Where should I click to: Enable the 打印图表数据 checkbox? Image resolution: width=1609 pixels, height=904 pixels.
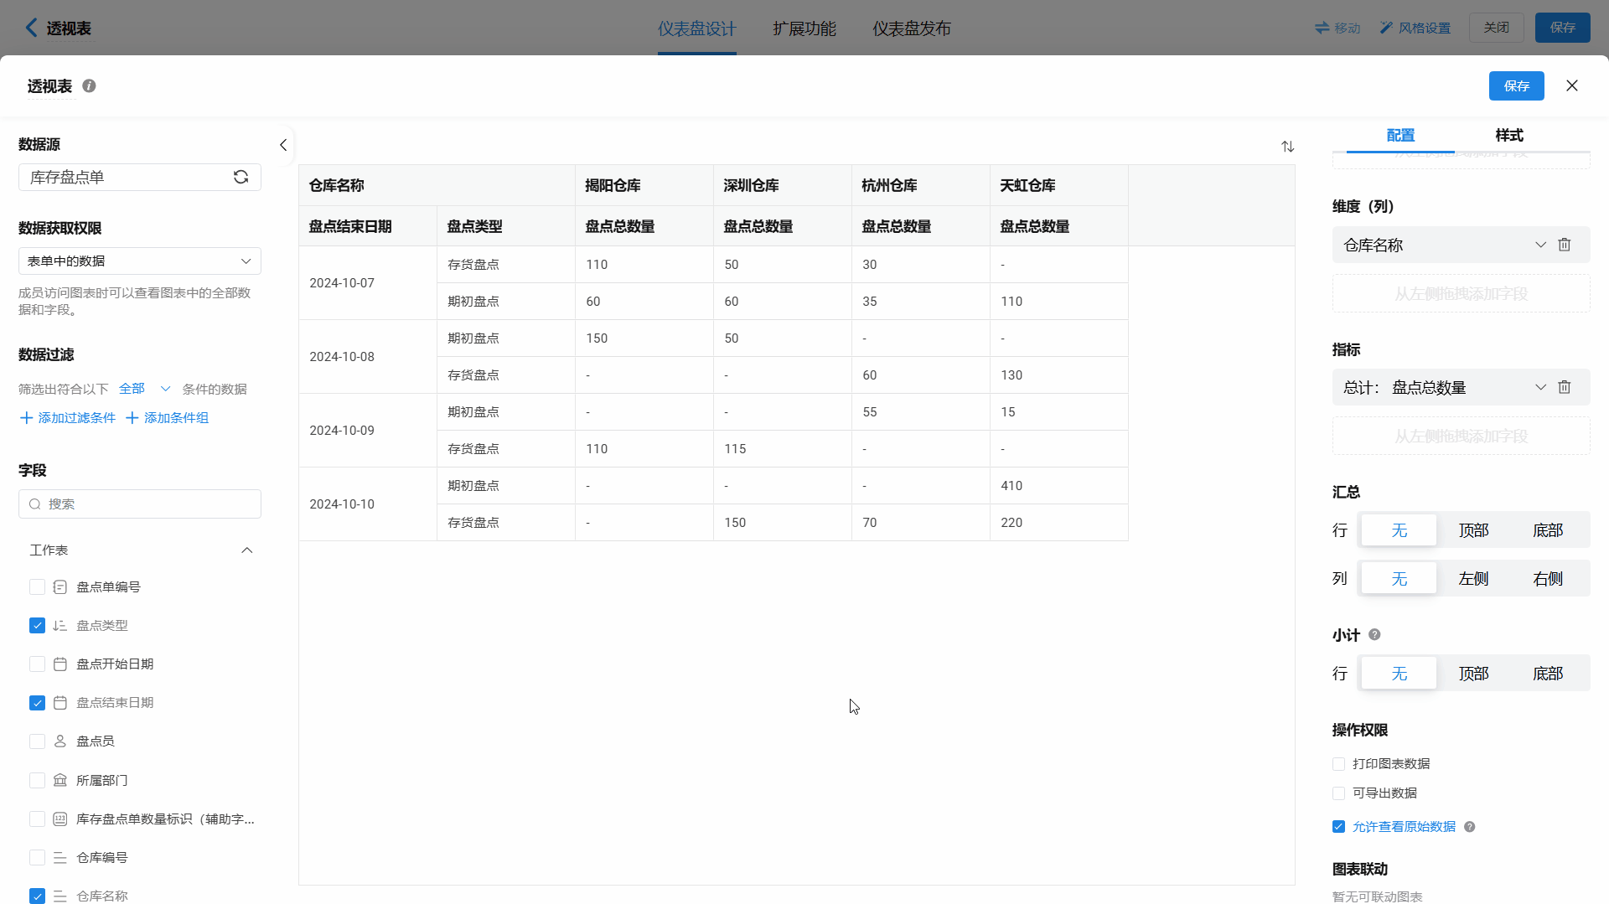[x=1338, y=764]
